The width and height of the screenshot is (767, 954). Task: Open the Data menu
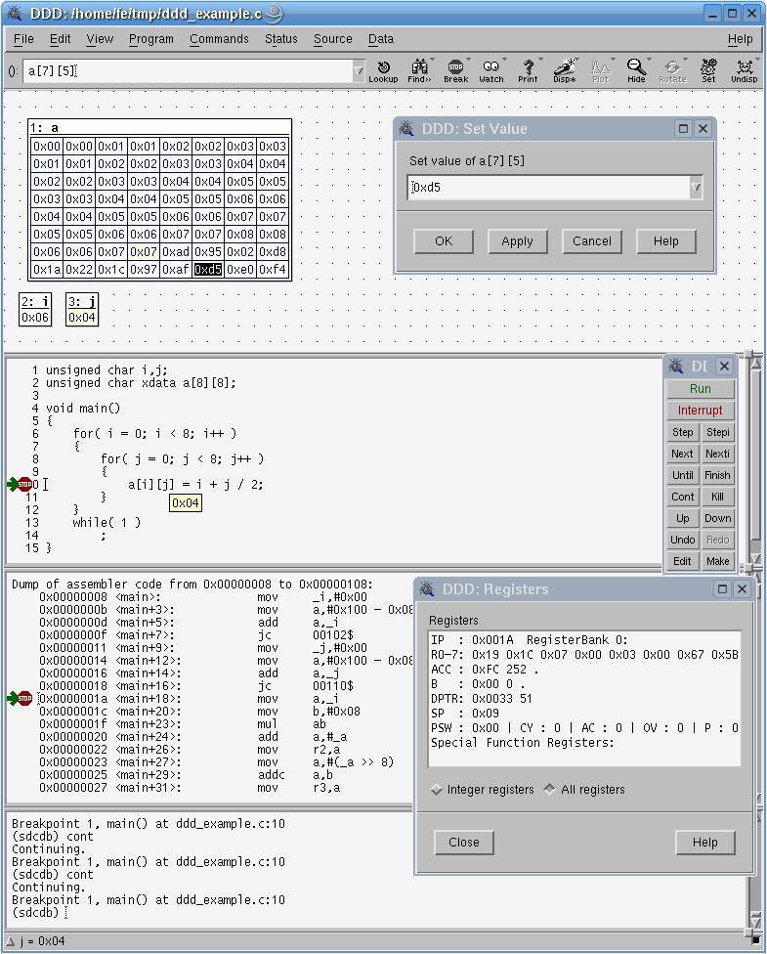pos(381,39)
